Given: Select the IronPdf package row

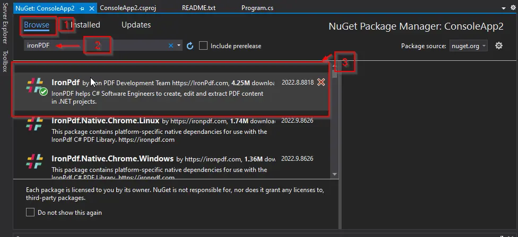Looking at the screenshot, I should 171,91.
